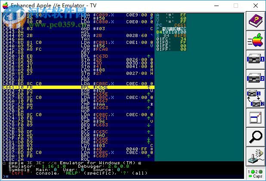Select disk drive 1 button

pos(256,59)
